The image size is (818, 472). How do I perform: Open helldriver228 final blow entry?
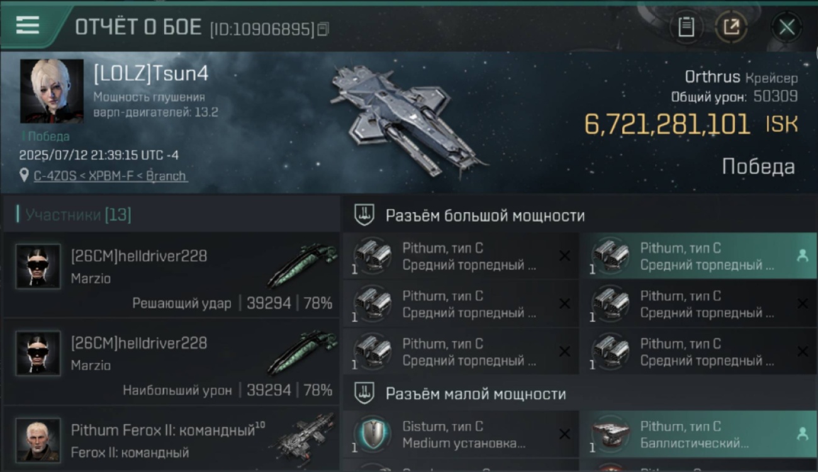[x=171, y=274]
